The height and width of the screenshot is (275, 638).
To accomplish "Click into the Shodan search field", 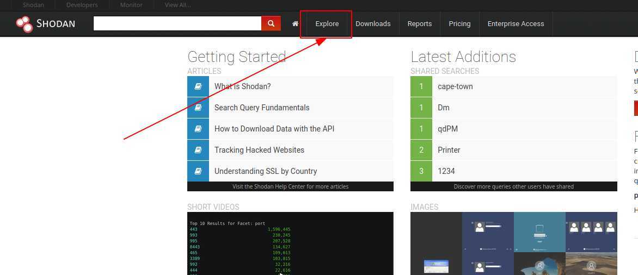I will (177, 23).
